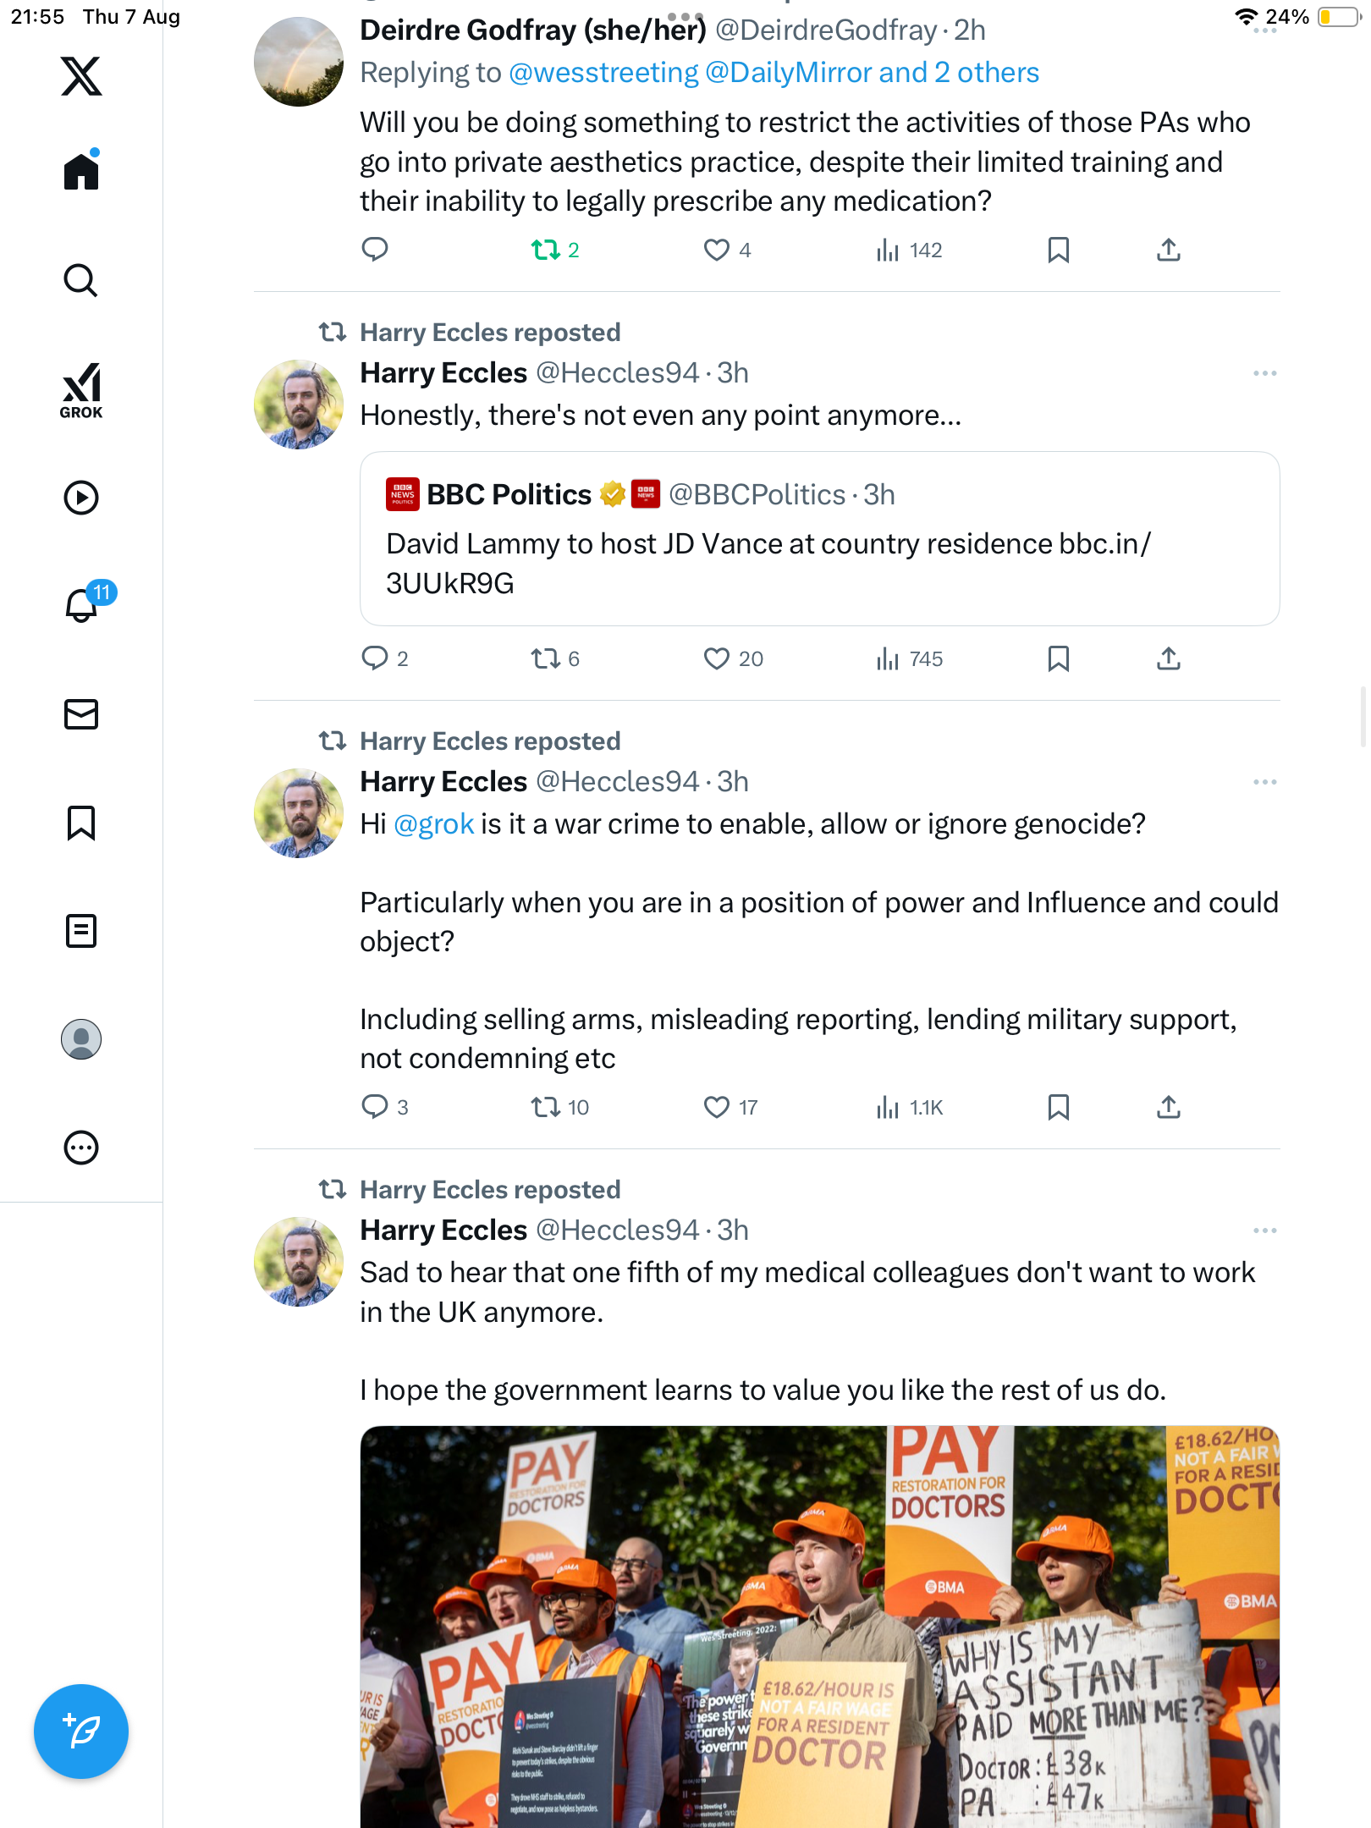Open the search magnifier in sidebar
Image resolution: width=1371 pixels, height=1828 pixels.
point(81,280)
